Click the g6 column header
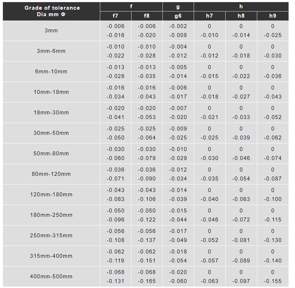The width and height of the screenshot is (295, 288). click(x=178, y=16)
